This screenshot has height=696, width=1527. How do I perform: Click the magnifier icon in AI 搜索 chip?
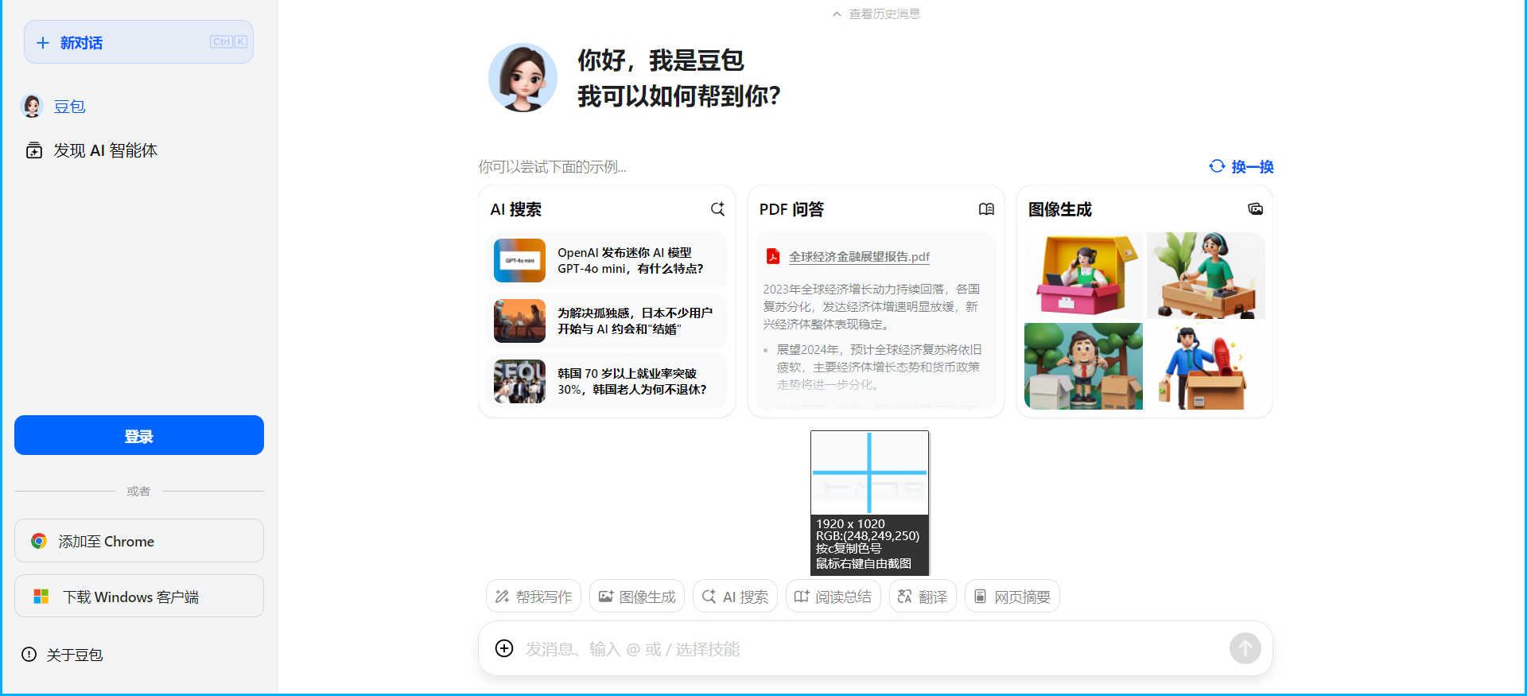(709, 596)
